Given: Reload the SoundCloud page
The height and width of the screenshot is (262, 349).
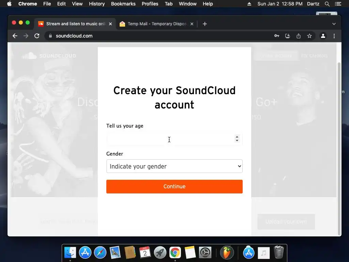Looking at the screenshot, I should tap(37, 36).
